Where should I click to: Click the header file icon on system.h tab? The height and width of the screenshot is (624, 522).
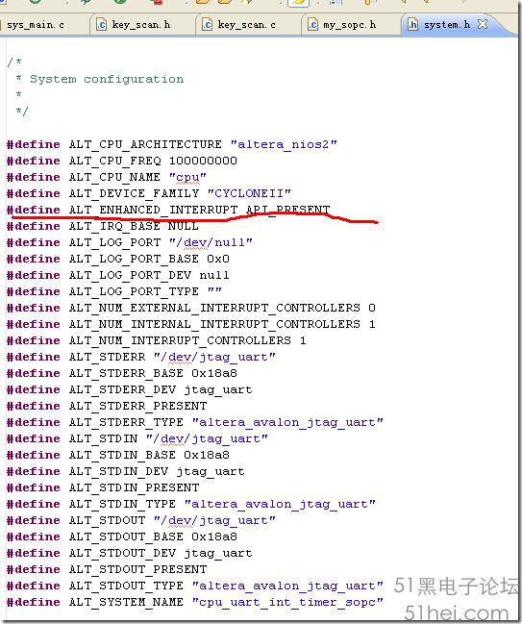tap(413, 25)
